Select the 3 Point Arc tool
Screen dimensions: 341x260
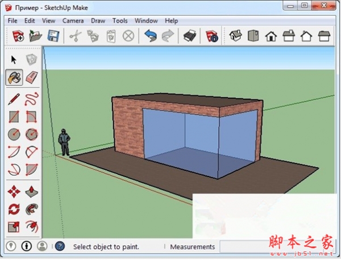[14, 169]
